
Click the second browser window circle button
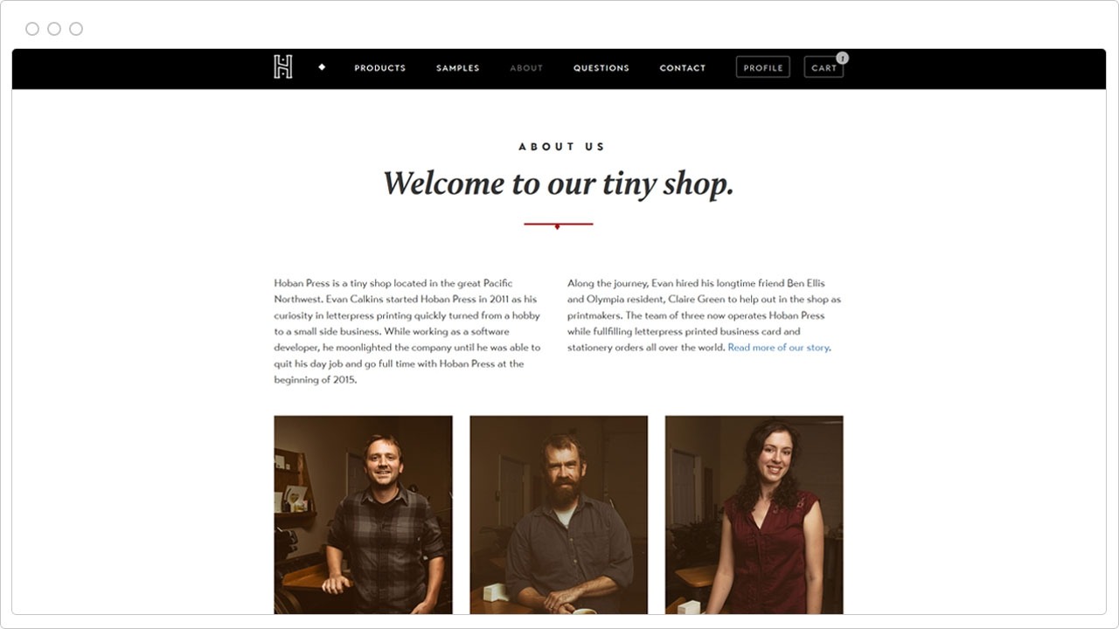[54, 29]
